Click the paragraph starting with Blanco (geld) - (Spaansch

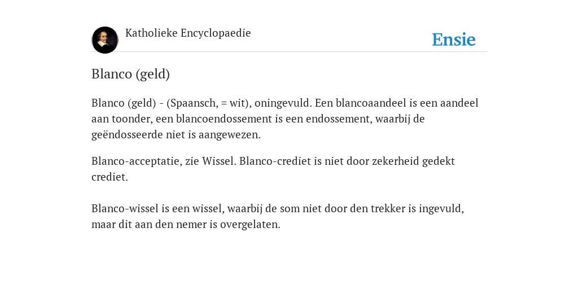coord(285,119)
